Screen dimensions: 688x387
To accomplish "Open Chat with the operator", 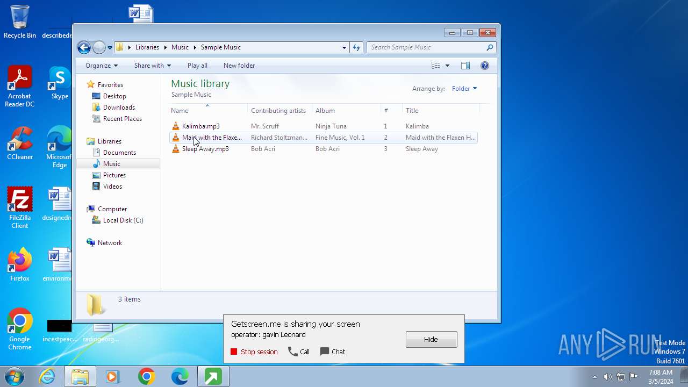I will [x=333, y=352].
